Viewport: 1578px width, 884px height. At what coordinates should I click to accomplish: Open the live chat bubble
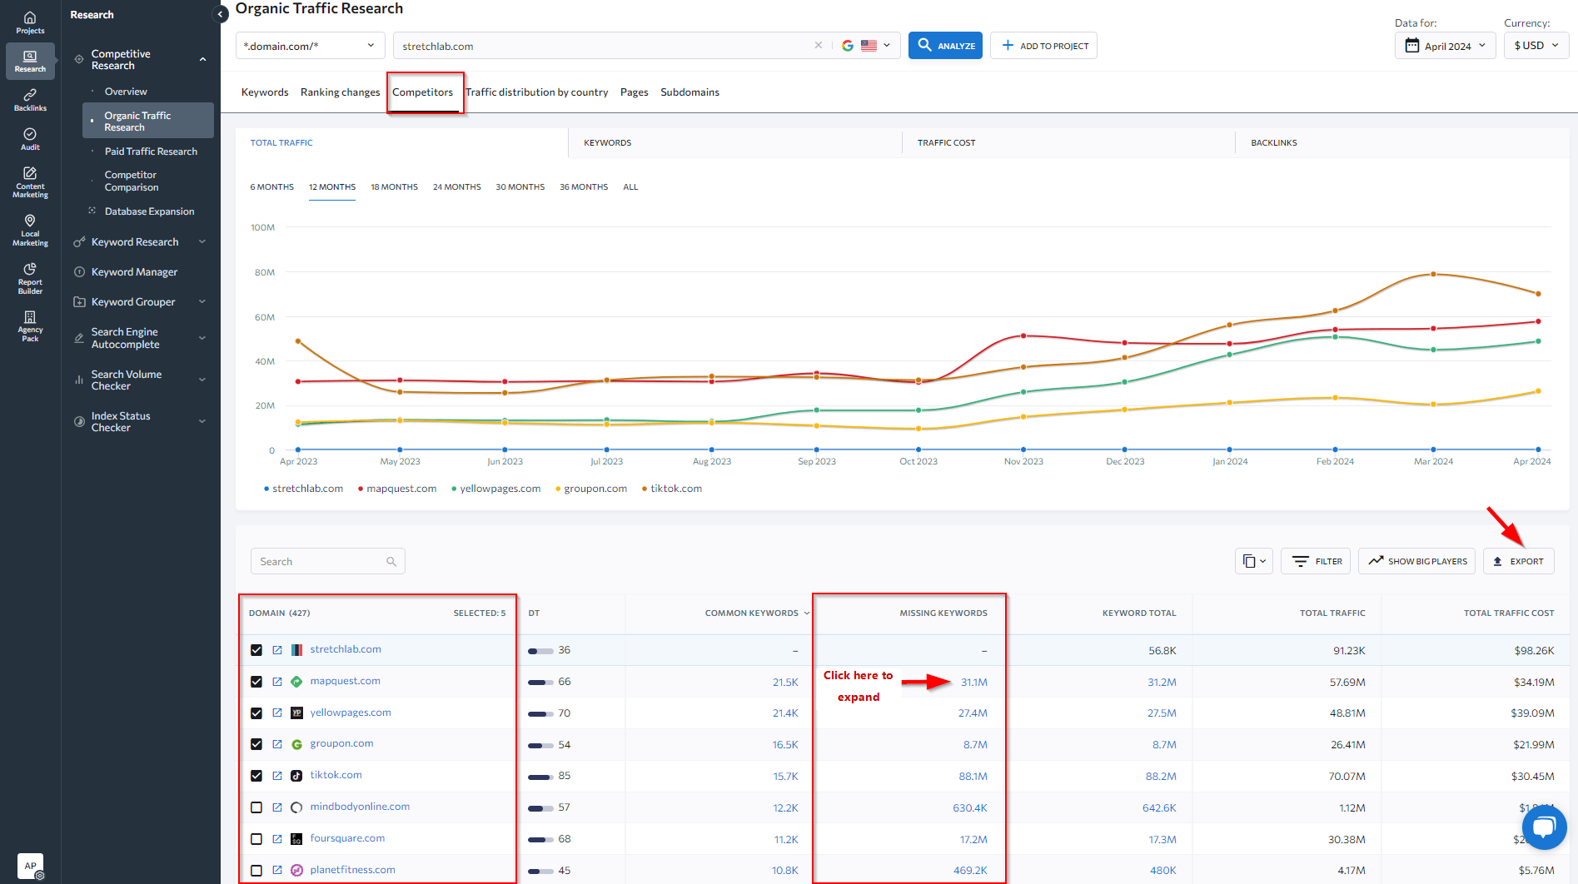1544,827
